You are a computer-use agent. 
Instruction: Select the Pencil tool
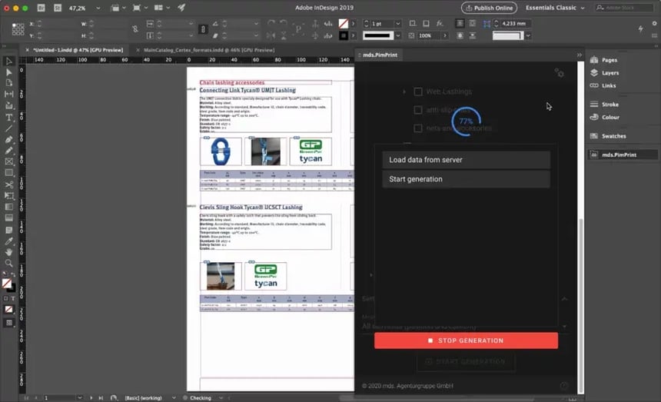click(8, 151)
